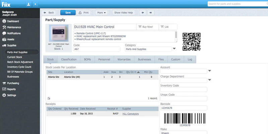Image resolution: width=268 pixels, height=134 pixels.
Task: Open the Log tab
Action: coord(190,60)
